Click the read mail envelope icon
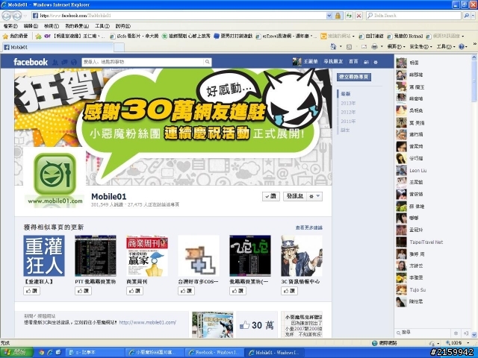 tap(364, 47)
